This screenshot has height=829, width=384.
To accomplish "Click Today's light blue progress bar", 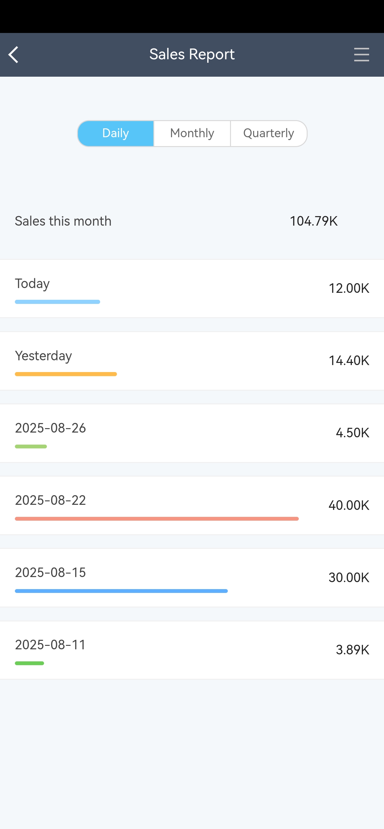I will coord(57,302).
